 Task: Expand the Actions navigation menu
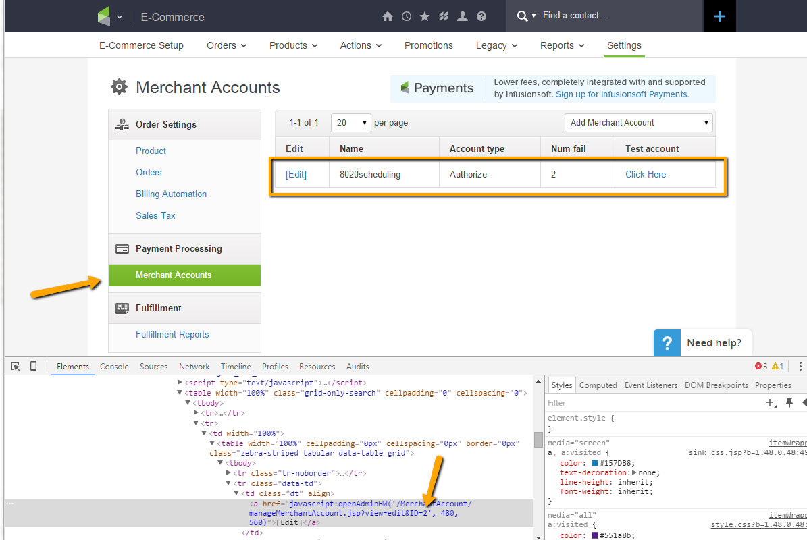[x=361, y=45]
